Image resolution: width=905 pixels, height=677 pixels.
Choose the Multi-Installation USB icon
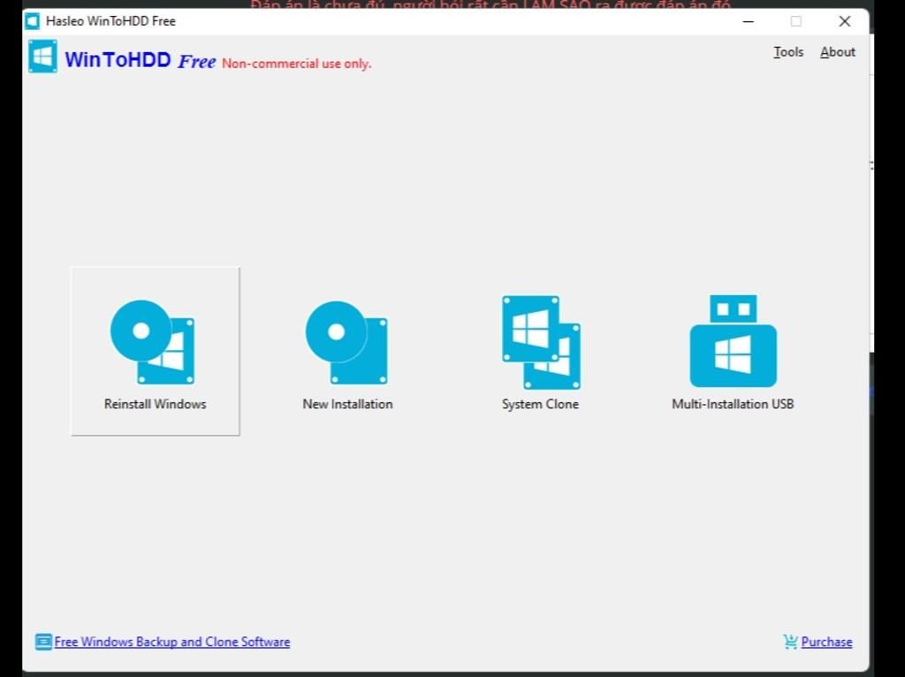coord(733,340)
